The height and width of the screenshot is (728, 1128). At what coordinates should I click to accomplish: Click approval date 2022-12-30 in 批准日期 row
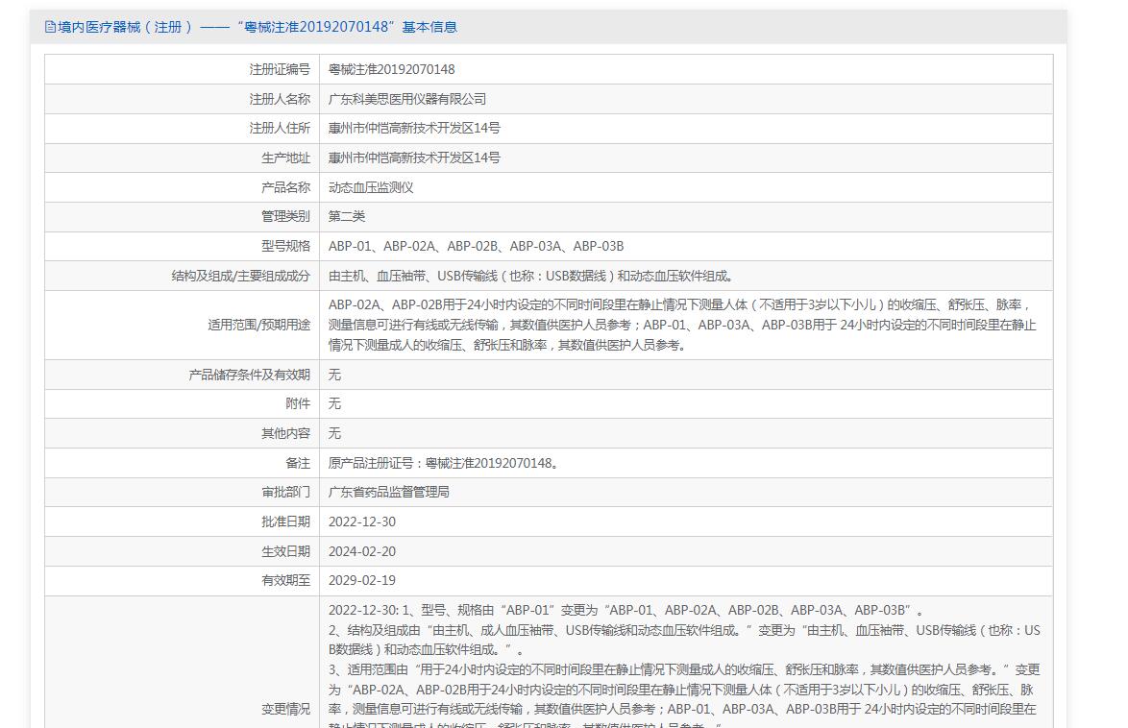click(361, 522)
